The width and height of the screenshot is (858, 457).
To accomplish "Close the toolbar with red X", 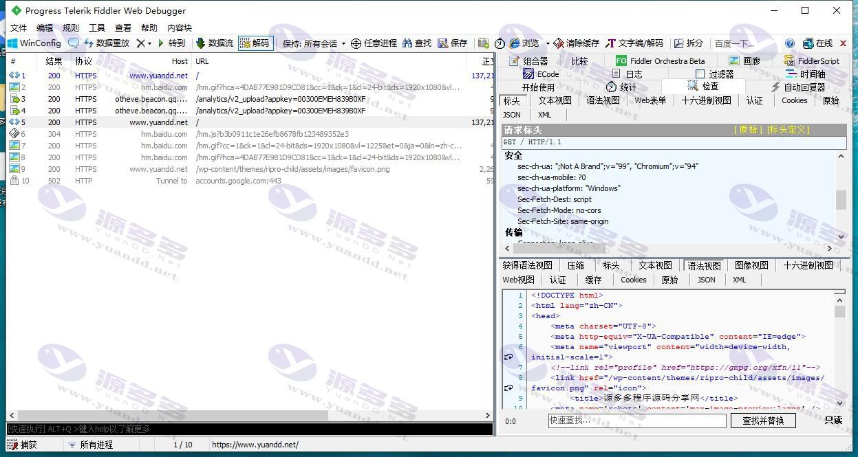I will pos(843,43).
